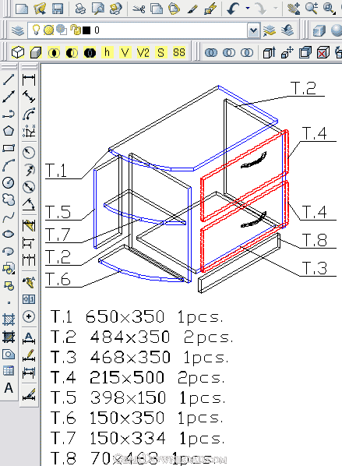Click the yellow 'SS' toolbar button
This screenshot has width=342, height=466.
pos(179,53)
